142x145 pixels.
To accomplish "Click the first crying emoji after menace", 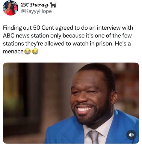I will [x=28, y=51].
